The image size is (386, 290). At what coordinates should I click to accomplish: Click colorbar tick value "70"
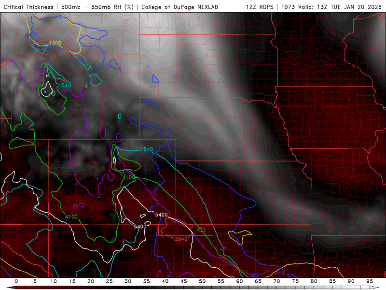276,281
